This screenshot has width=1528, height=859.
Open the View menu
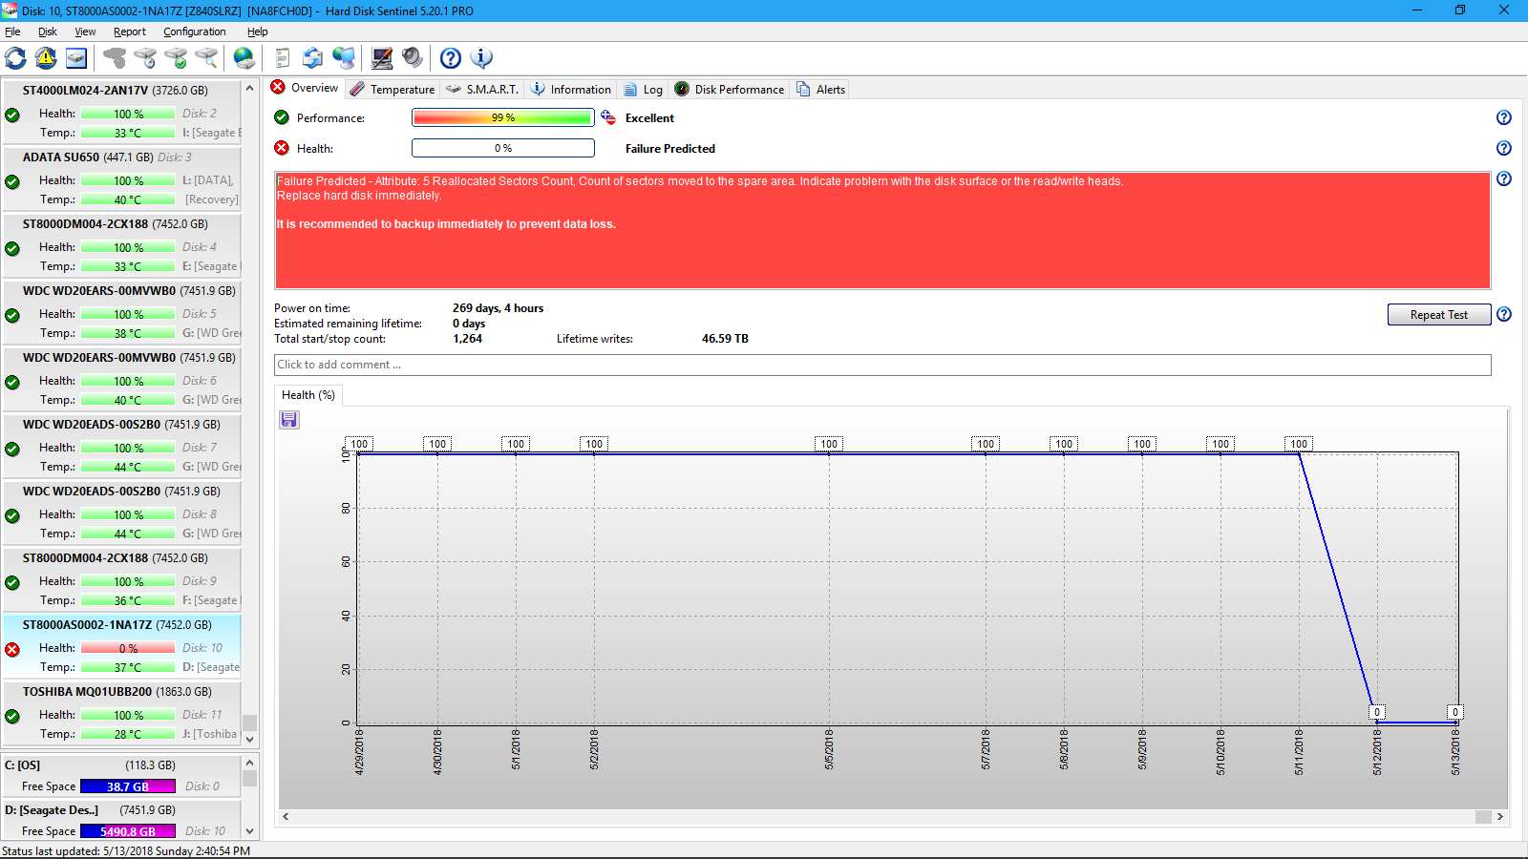[x=85, y=31]
